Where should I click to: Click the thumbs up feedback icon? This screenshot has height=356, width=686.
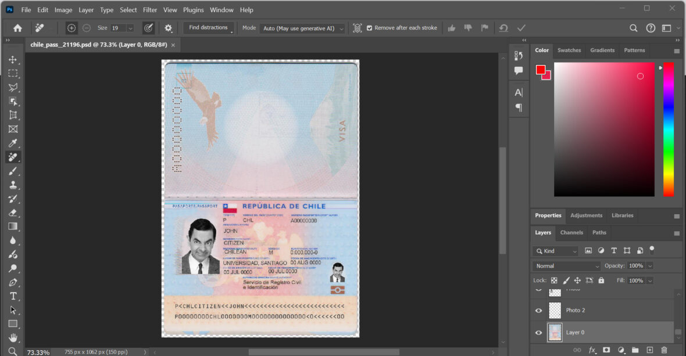(x=452, y=28)
